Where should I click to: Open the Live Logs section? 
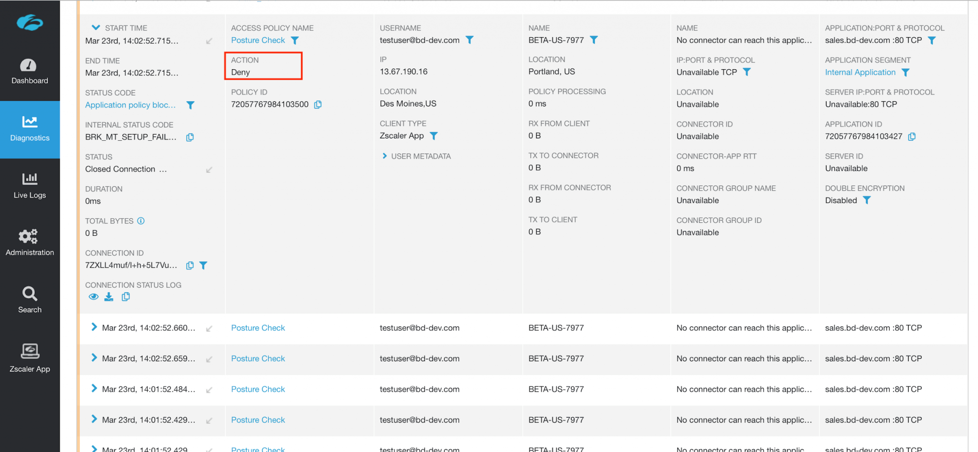coord(30,185)
